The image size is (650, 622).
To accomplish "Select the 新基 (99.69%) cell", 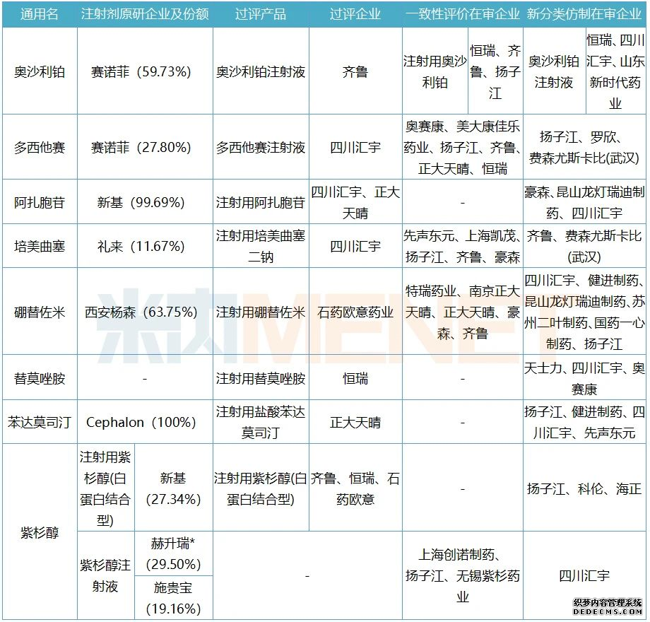I will [145, 202].
